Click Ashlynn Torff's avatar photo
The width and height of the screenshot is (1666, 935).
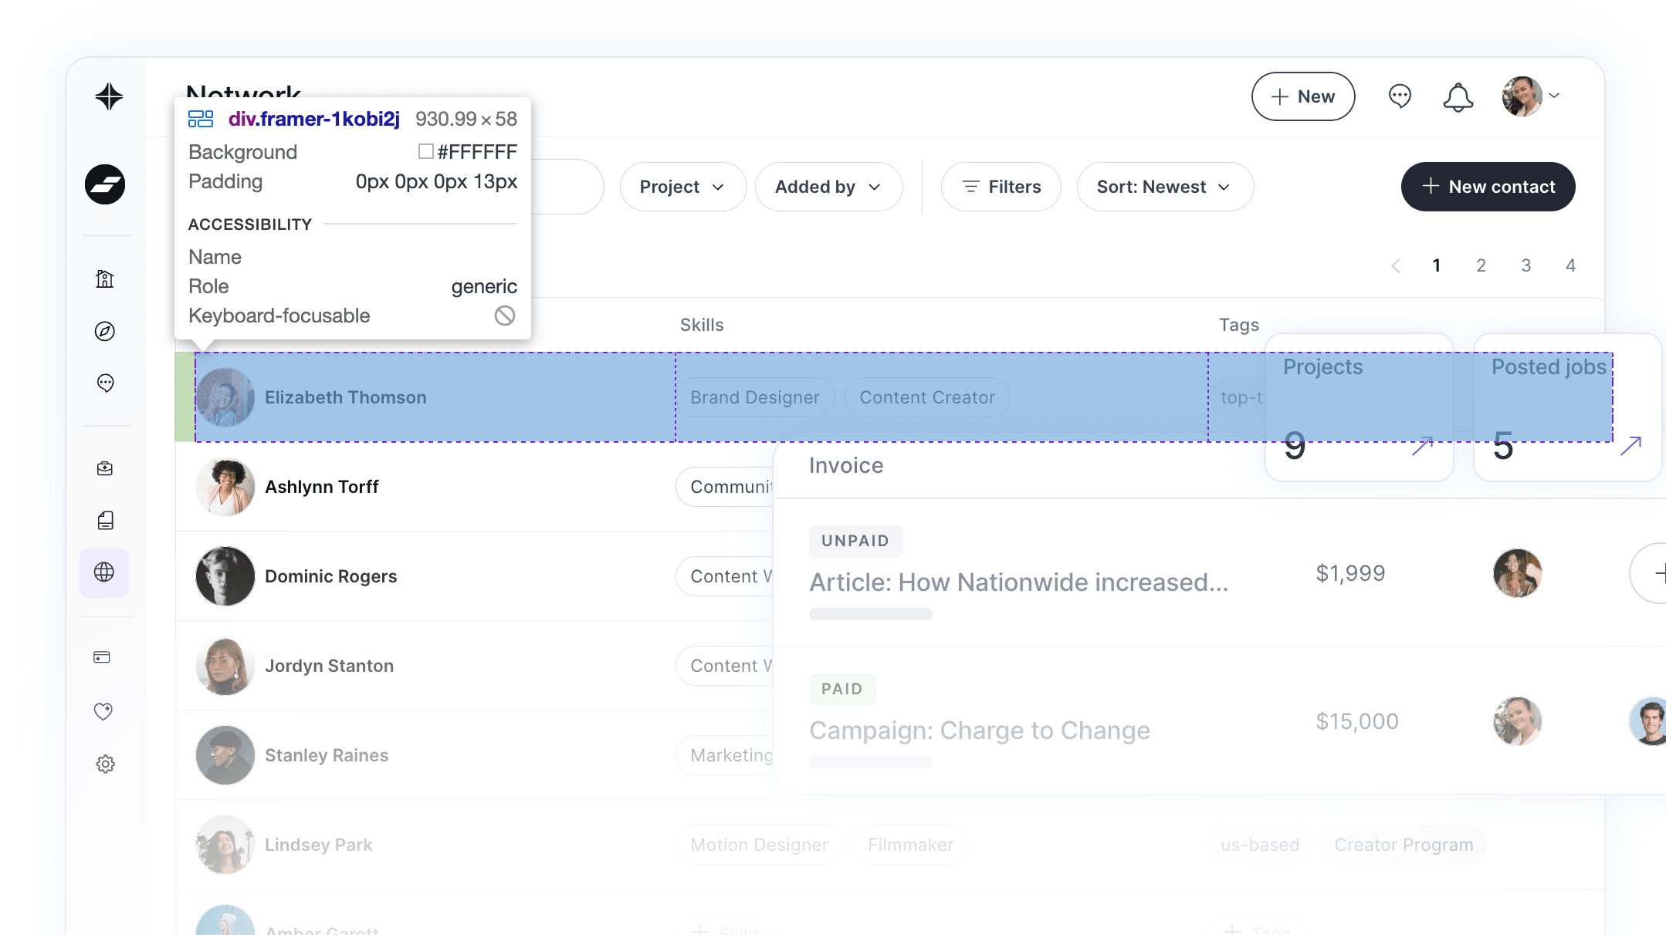[x=225, y=487]
